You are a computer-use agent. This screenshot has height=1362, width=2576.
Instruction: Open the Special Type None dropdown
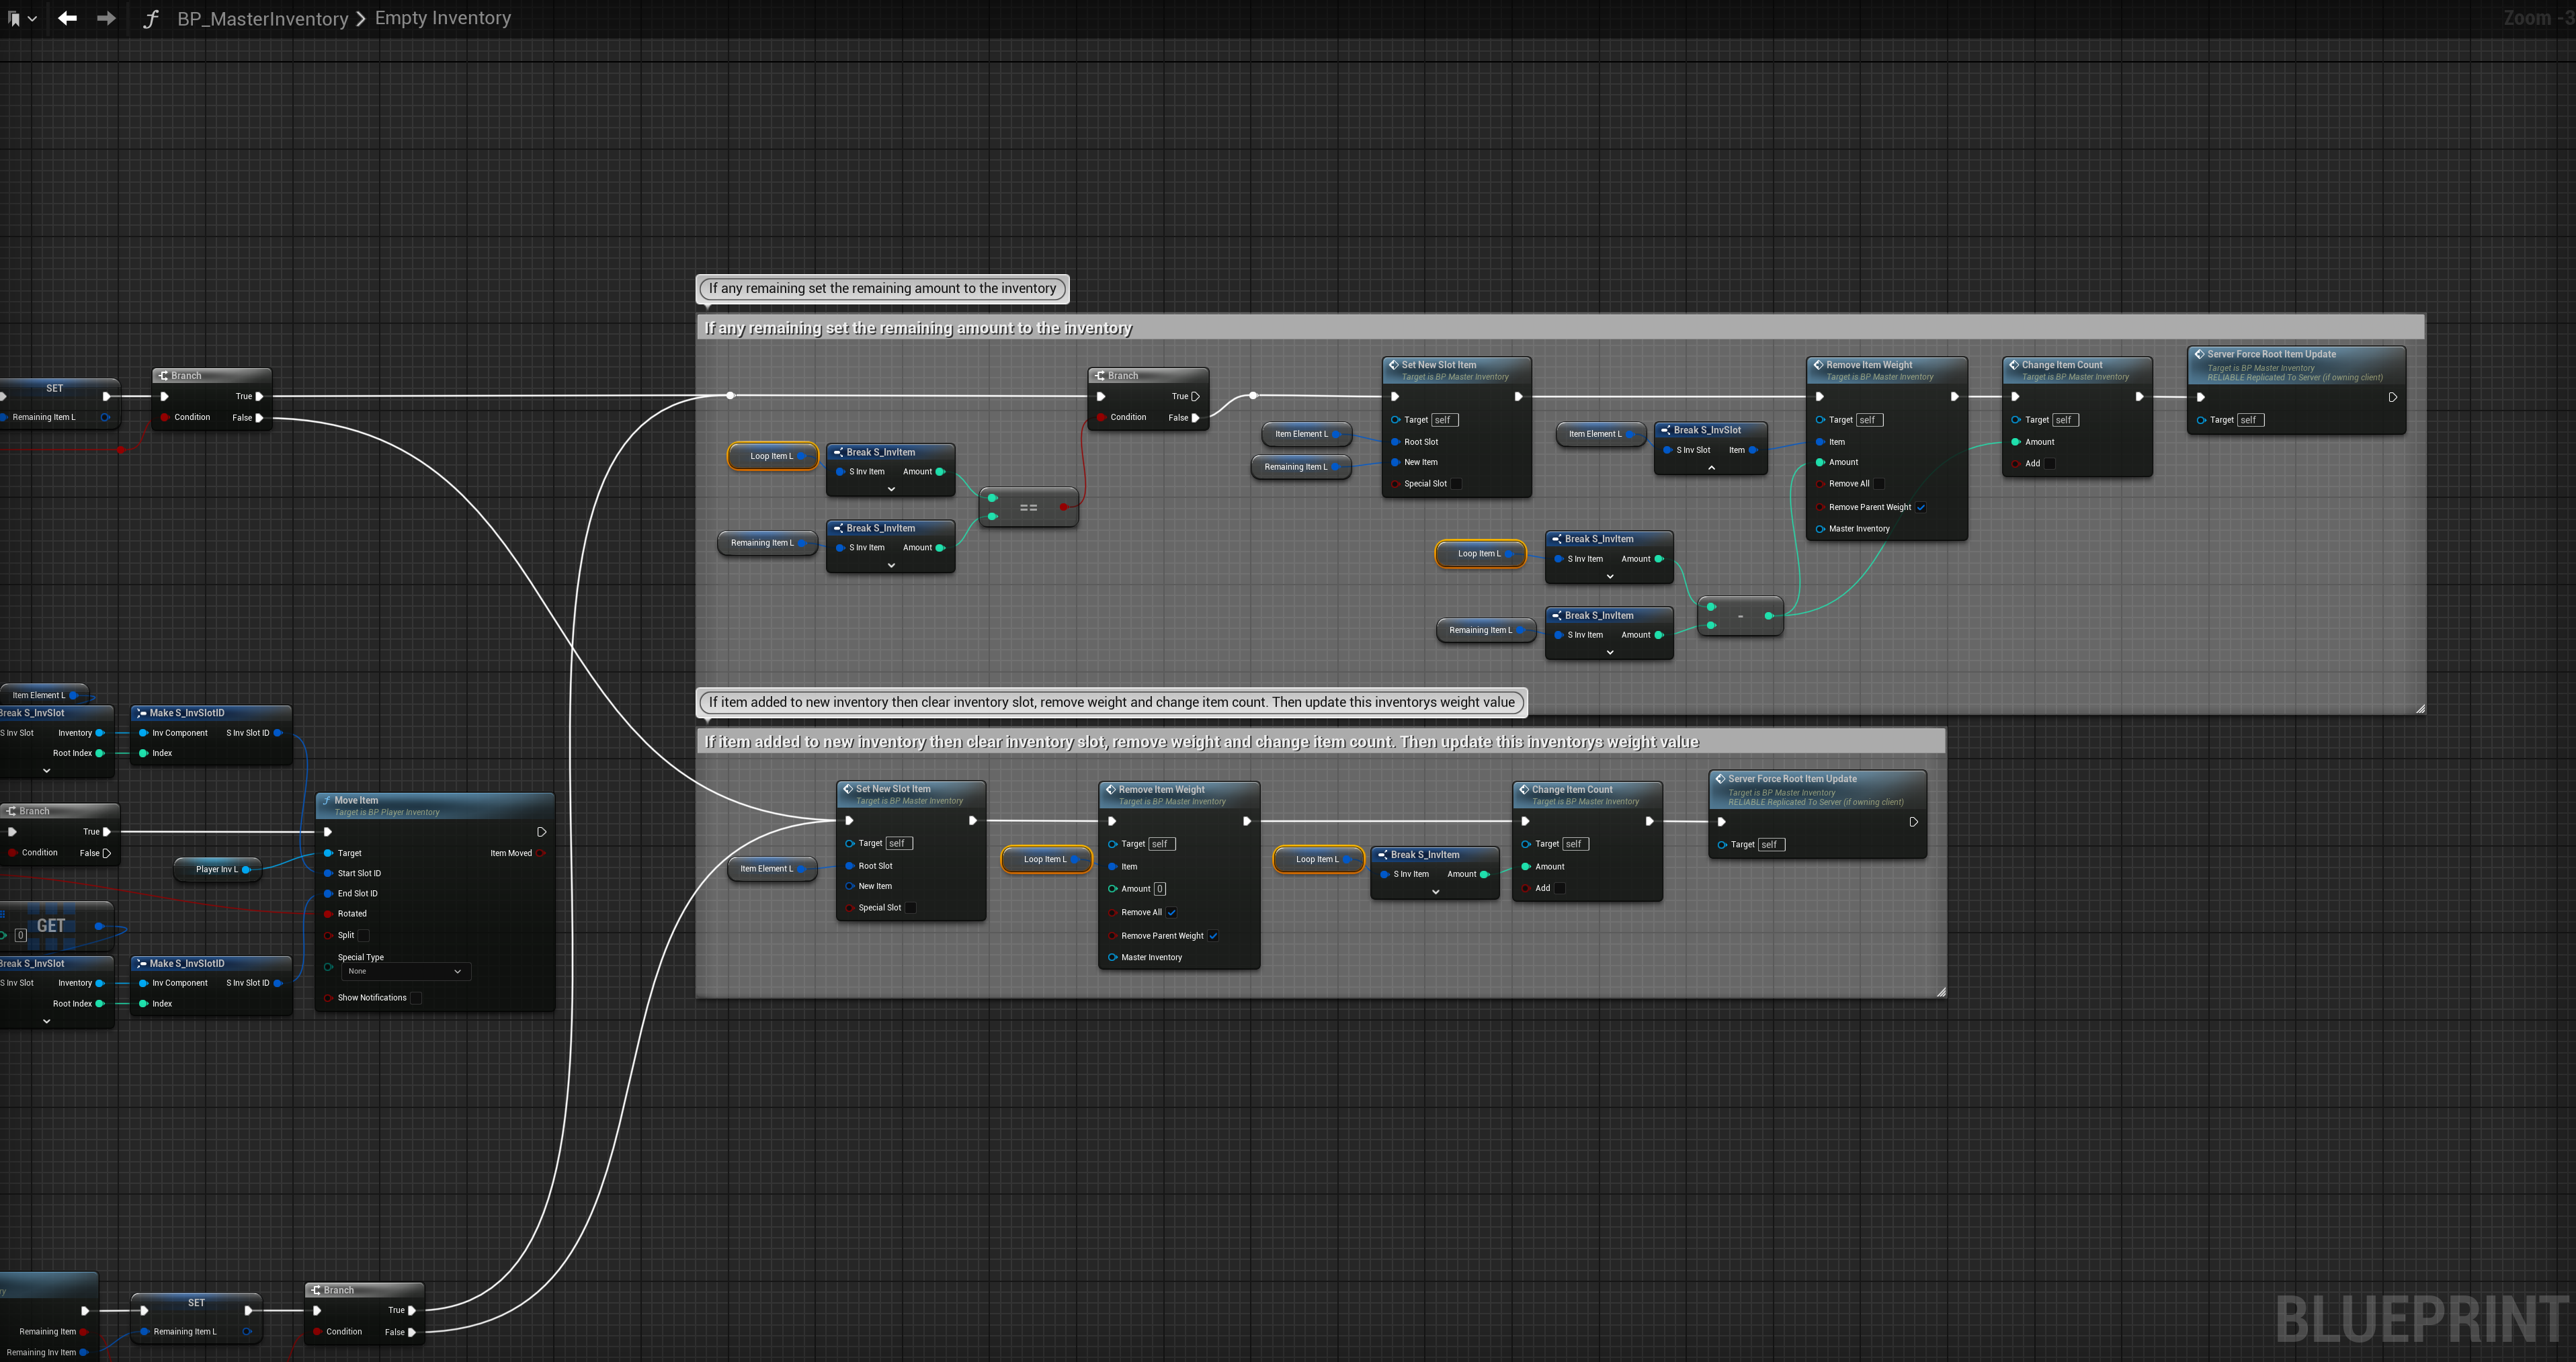coord(405,971)
